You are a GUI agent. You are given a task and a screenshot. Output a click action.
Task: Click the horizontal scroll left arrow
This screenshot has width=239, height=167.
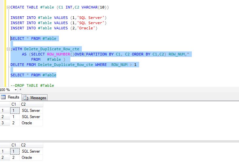point(20,90)
